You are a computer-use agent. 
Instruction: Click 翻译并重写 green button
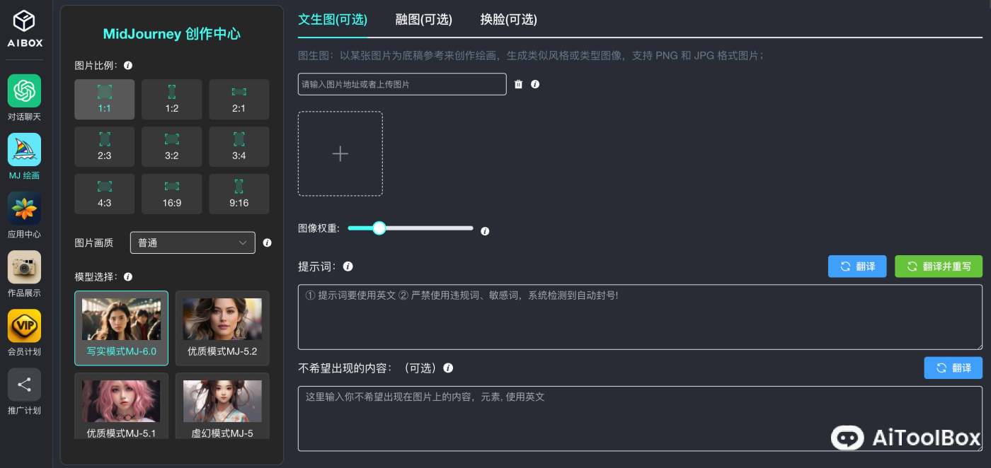pyautogui.click(x=939, y=267)
